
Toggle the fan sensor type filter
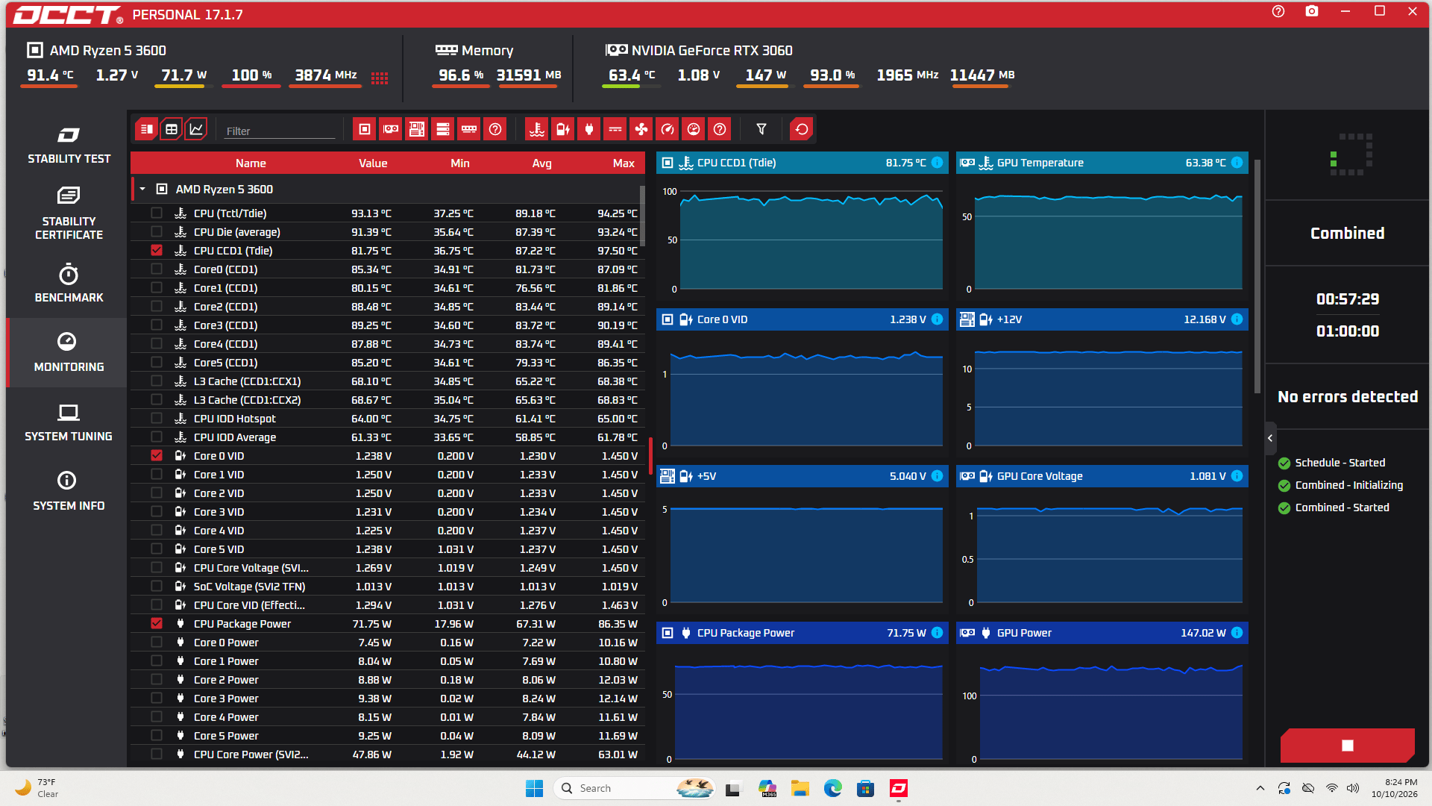(x=641, y=130)
